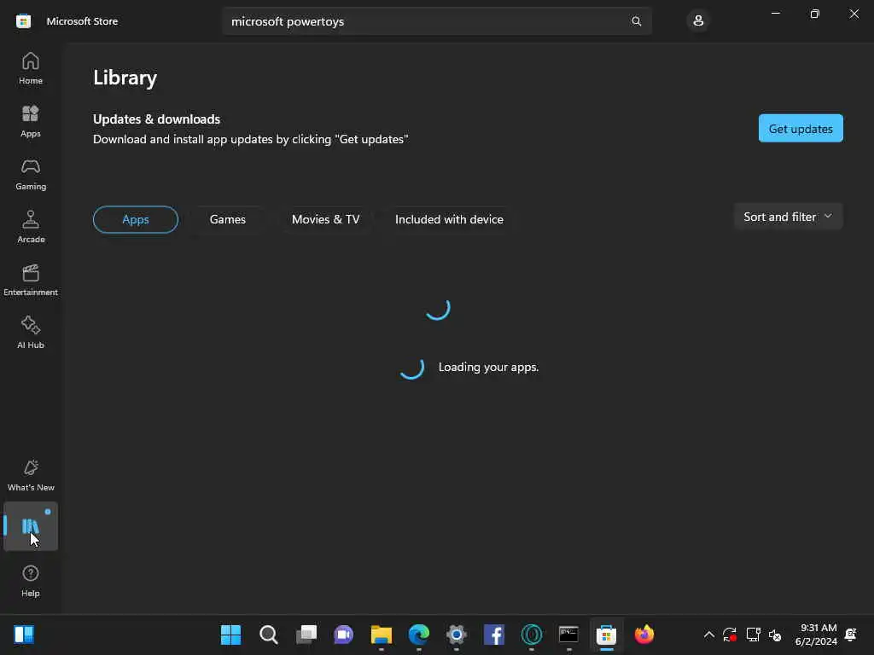Image resolution: width=874 pixels, height=655 pixels.
Task: Open the Opera browser taskbar icon
Action: coord(531,635)
